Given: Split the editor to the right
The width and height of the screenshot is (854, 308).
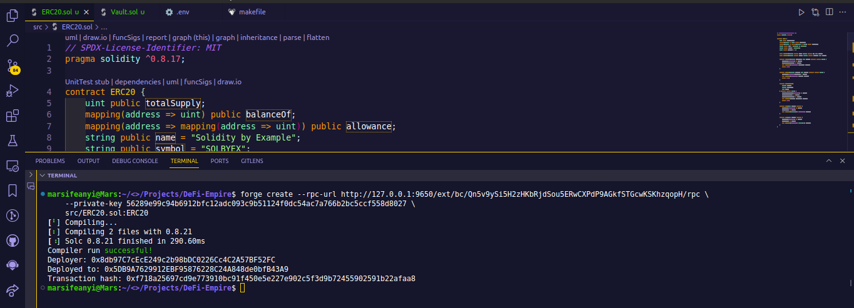Looking at the screenshot, I should 829,12.
